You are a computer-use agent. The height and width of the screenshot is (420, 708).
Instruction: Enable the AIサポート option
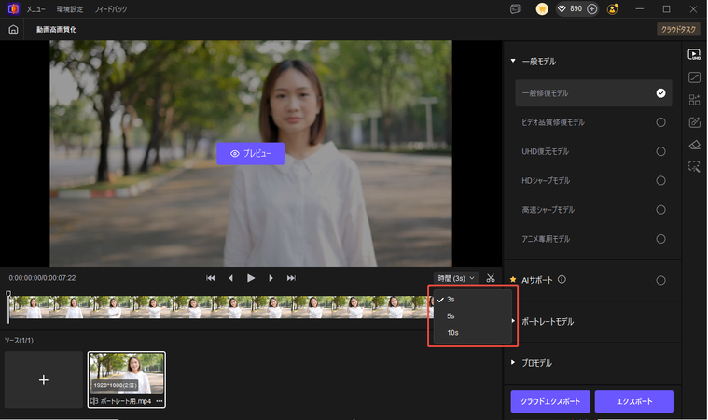(x=660, y=280)
